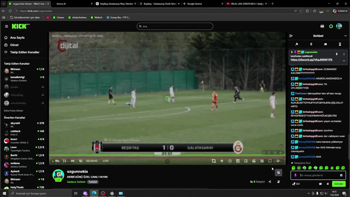
Task: Open Windows Start menu
Action: click(4, 193)
